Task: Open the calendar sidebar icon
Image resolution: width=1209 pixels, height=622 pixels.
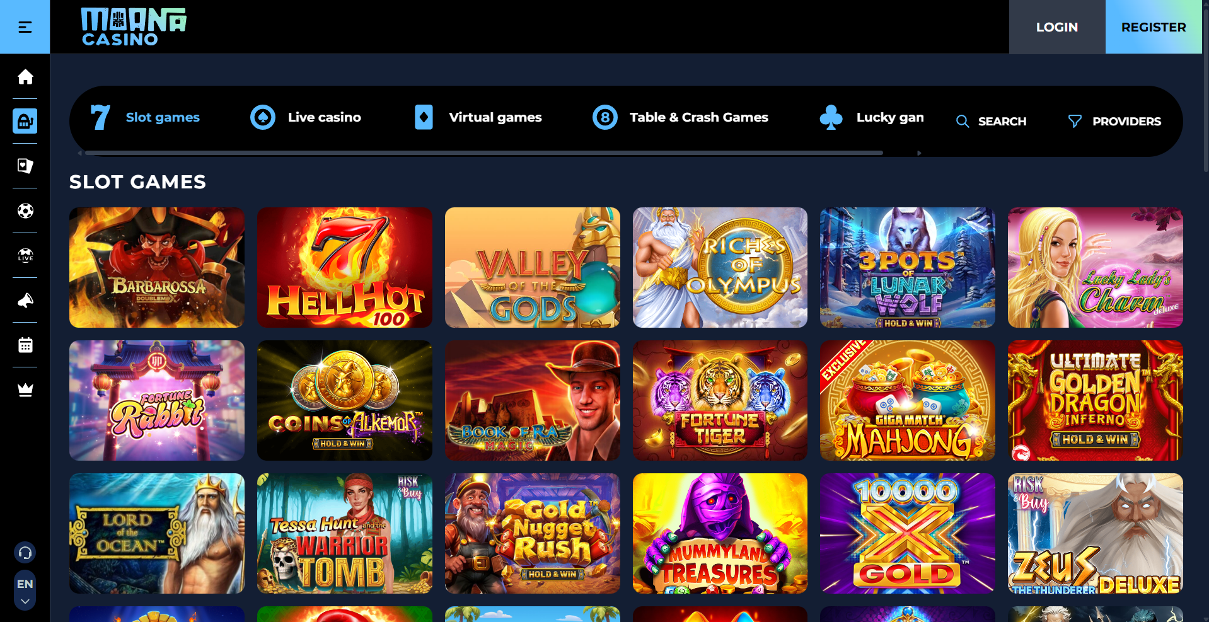Action: click(25, 345)
